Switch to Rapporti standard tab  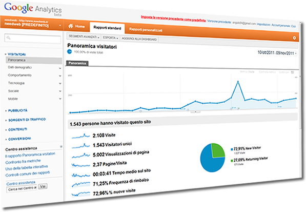point(107,28)
